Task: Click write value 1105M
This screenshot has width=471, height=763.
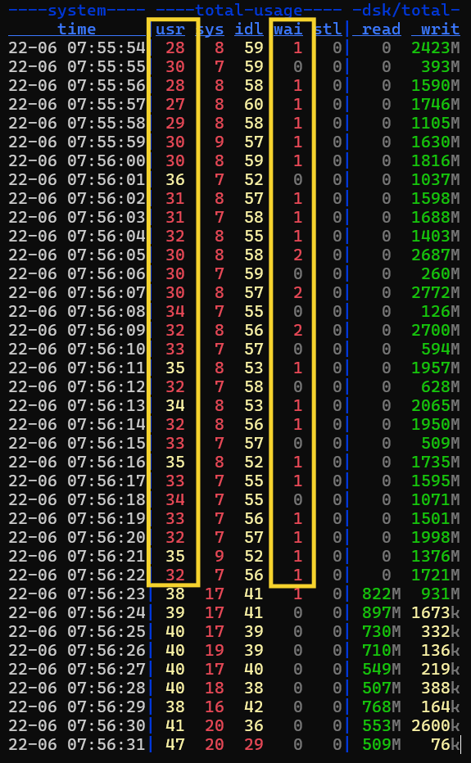Action: point(436,123)
